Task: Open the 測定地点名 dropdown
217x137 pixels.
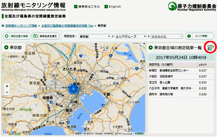Action: (167, 37)
